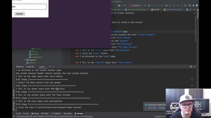Open form.ts in project tree
This screenshot has width=211, height=118.
coord(33,54)
